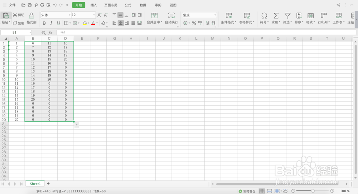Toggle top vertical alignment
Viewport: 358px width, 194px height.
(115, 15)
